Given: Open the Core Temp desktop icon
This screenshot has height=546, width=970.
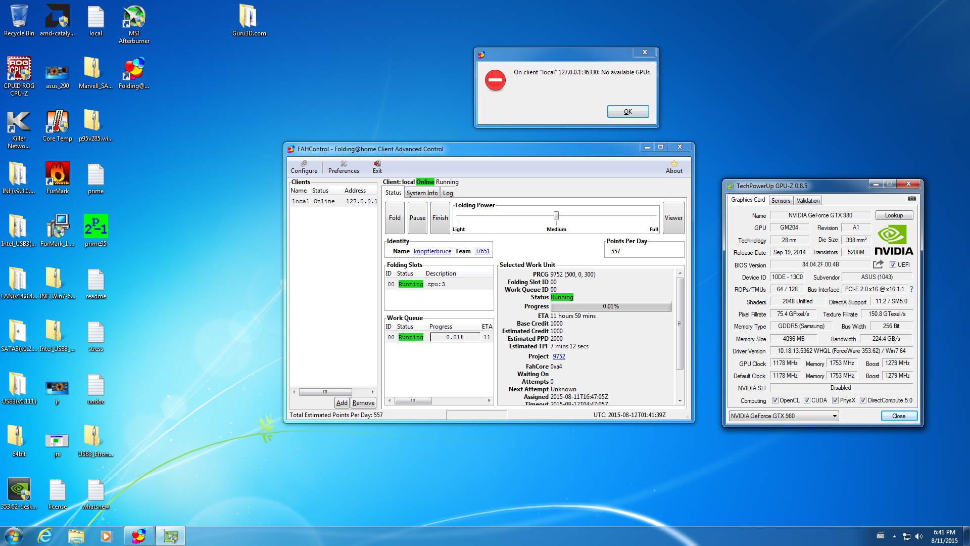Looking at the screenshot, I should pyautogui.click(x=58, y=126).
